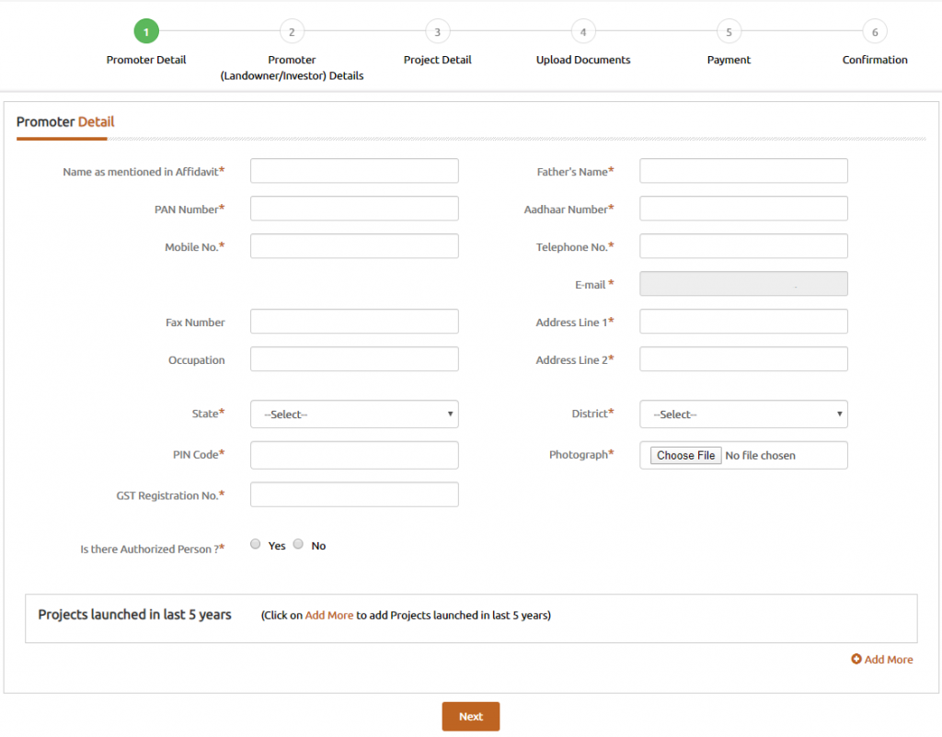Focus the Occupation field
The width and height of the screenshot is (942, 737).
(354, 359)
